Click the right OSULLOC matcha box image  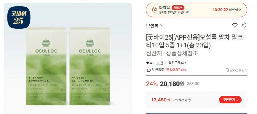click(x=90, y=66)
